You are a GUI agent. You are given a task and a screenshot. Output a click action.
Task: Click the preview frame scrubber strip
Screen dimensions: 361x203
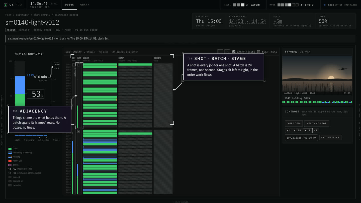pyautogui.click(x=317, y=102)
